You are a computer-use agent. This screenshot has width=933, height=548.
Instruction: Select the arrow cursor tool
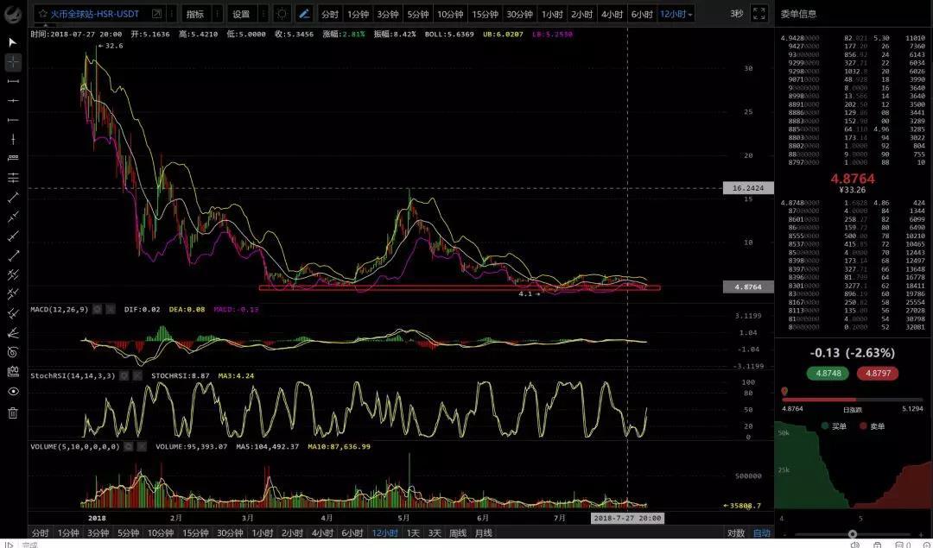click(13, 41)
